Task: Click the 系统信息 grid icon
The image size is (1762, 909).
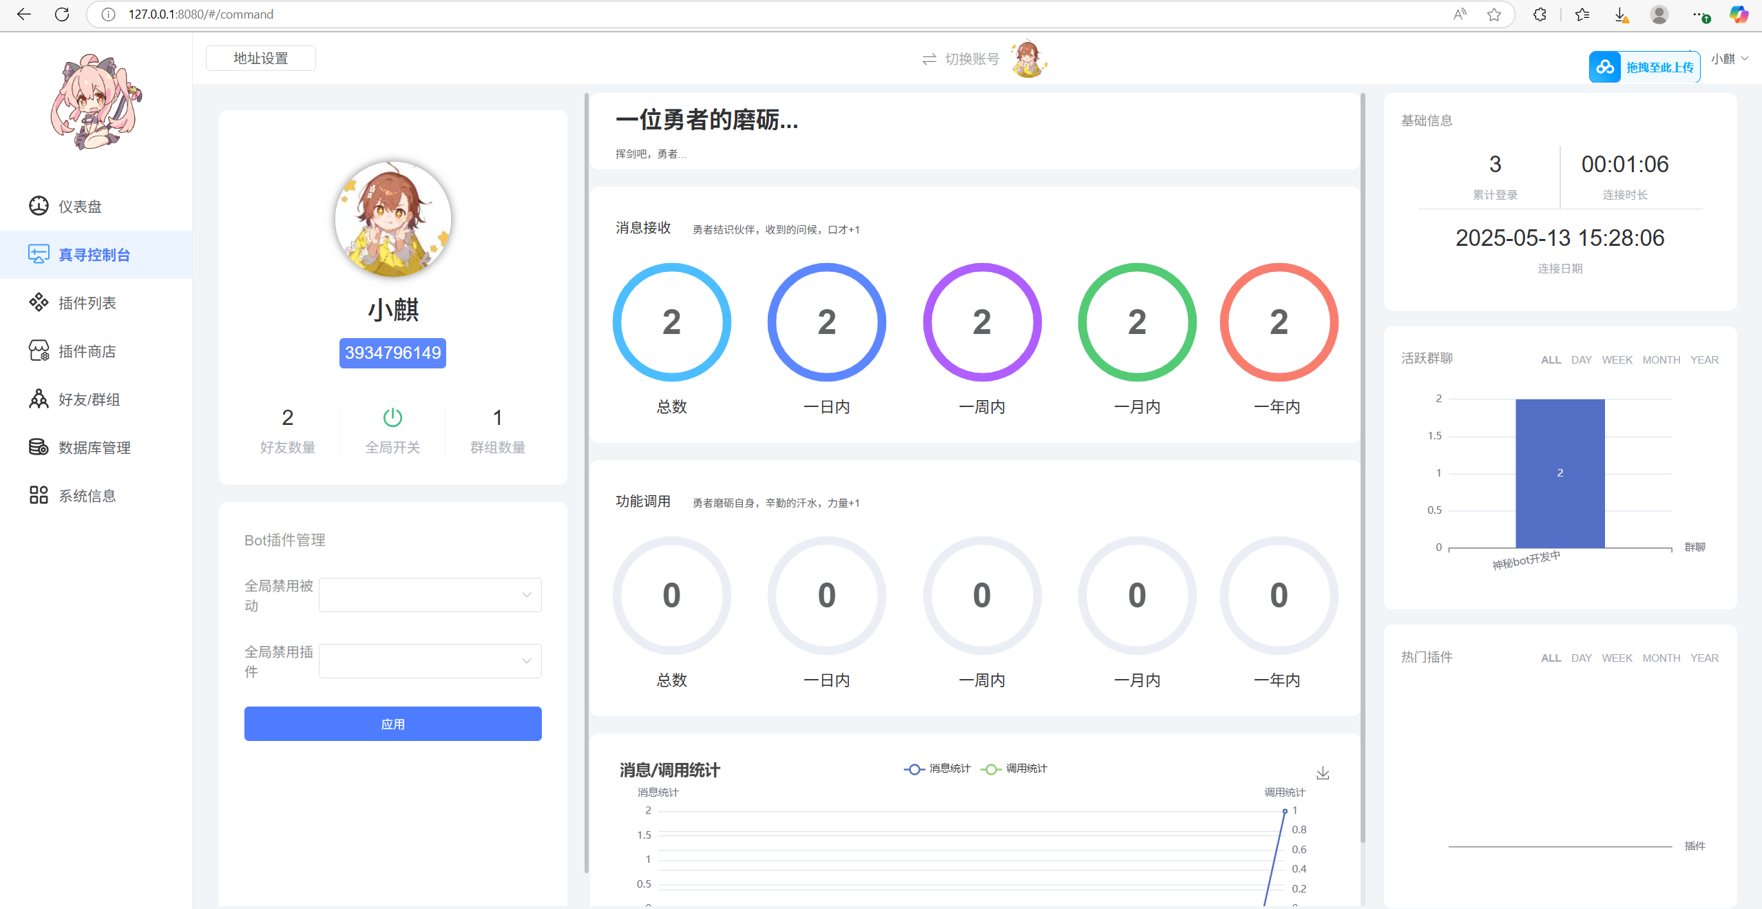Action: (39, 495)
